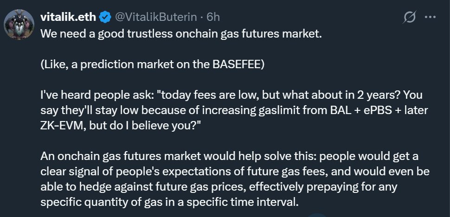The height and width of the screenshot is (217, 450).
Task: Click the Grok slash-circle icon
Action: click(409, 18)
